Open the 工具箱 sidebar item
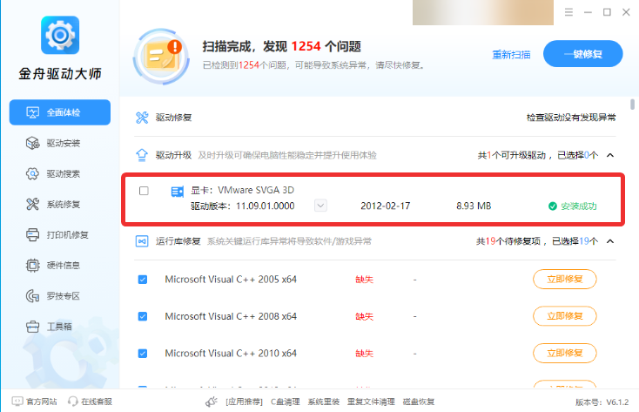The width and height of the screenshot is (639, 412). click(60, 327)
